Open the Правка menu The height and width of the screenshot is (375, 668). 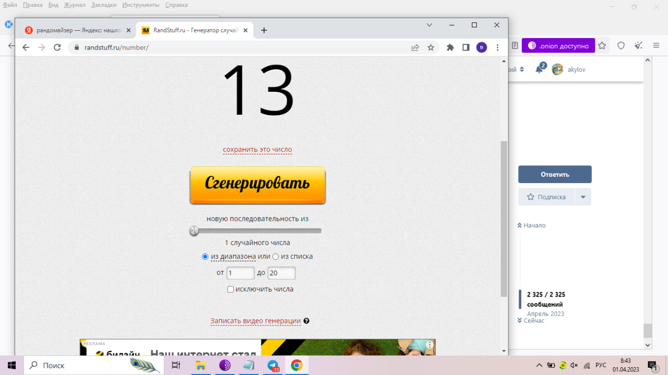point(32,5)
